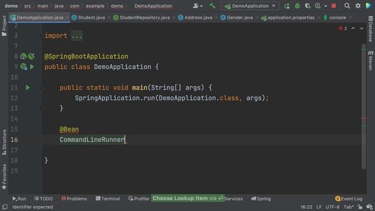The image size is (375, 211).
Task: Open the Event Log panel
Action: (349, 199)
